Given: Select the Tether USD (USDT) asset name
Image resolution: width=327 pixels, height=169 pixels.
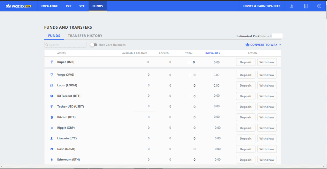Looking at the screenshot, I should (x=71, y=106).
